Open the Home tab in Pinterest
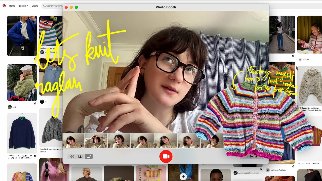This screenshot has width=322, height=181. 12,6
